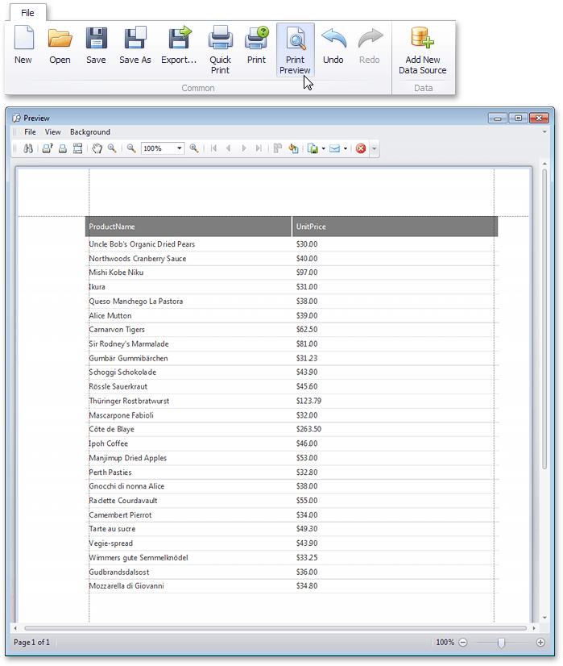Screen dimensions: 563x666
Task: Click the vertical scrollbar down arrow
Action: click(544, 618)
